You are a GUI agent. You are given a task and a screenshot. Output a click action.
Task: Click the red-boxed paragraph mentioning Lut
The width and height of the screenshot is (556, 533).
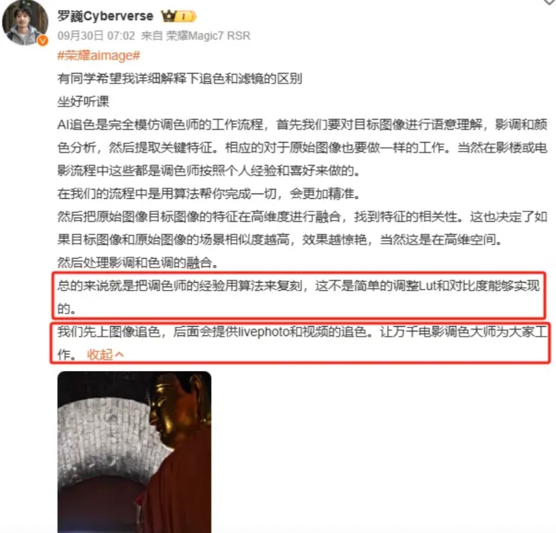[x=298, y=297]
